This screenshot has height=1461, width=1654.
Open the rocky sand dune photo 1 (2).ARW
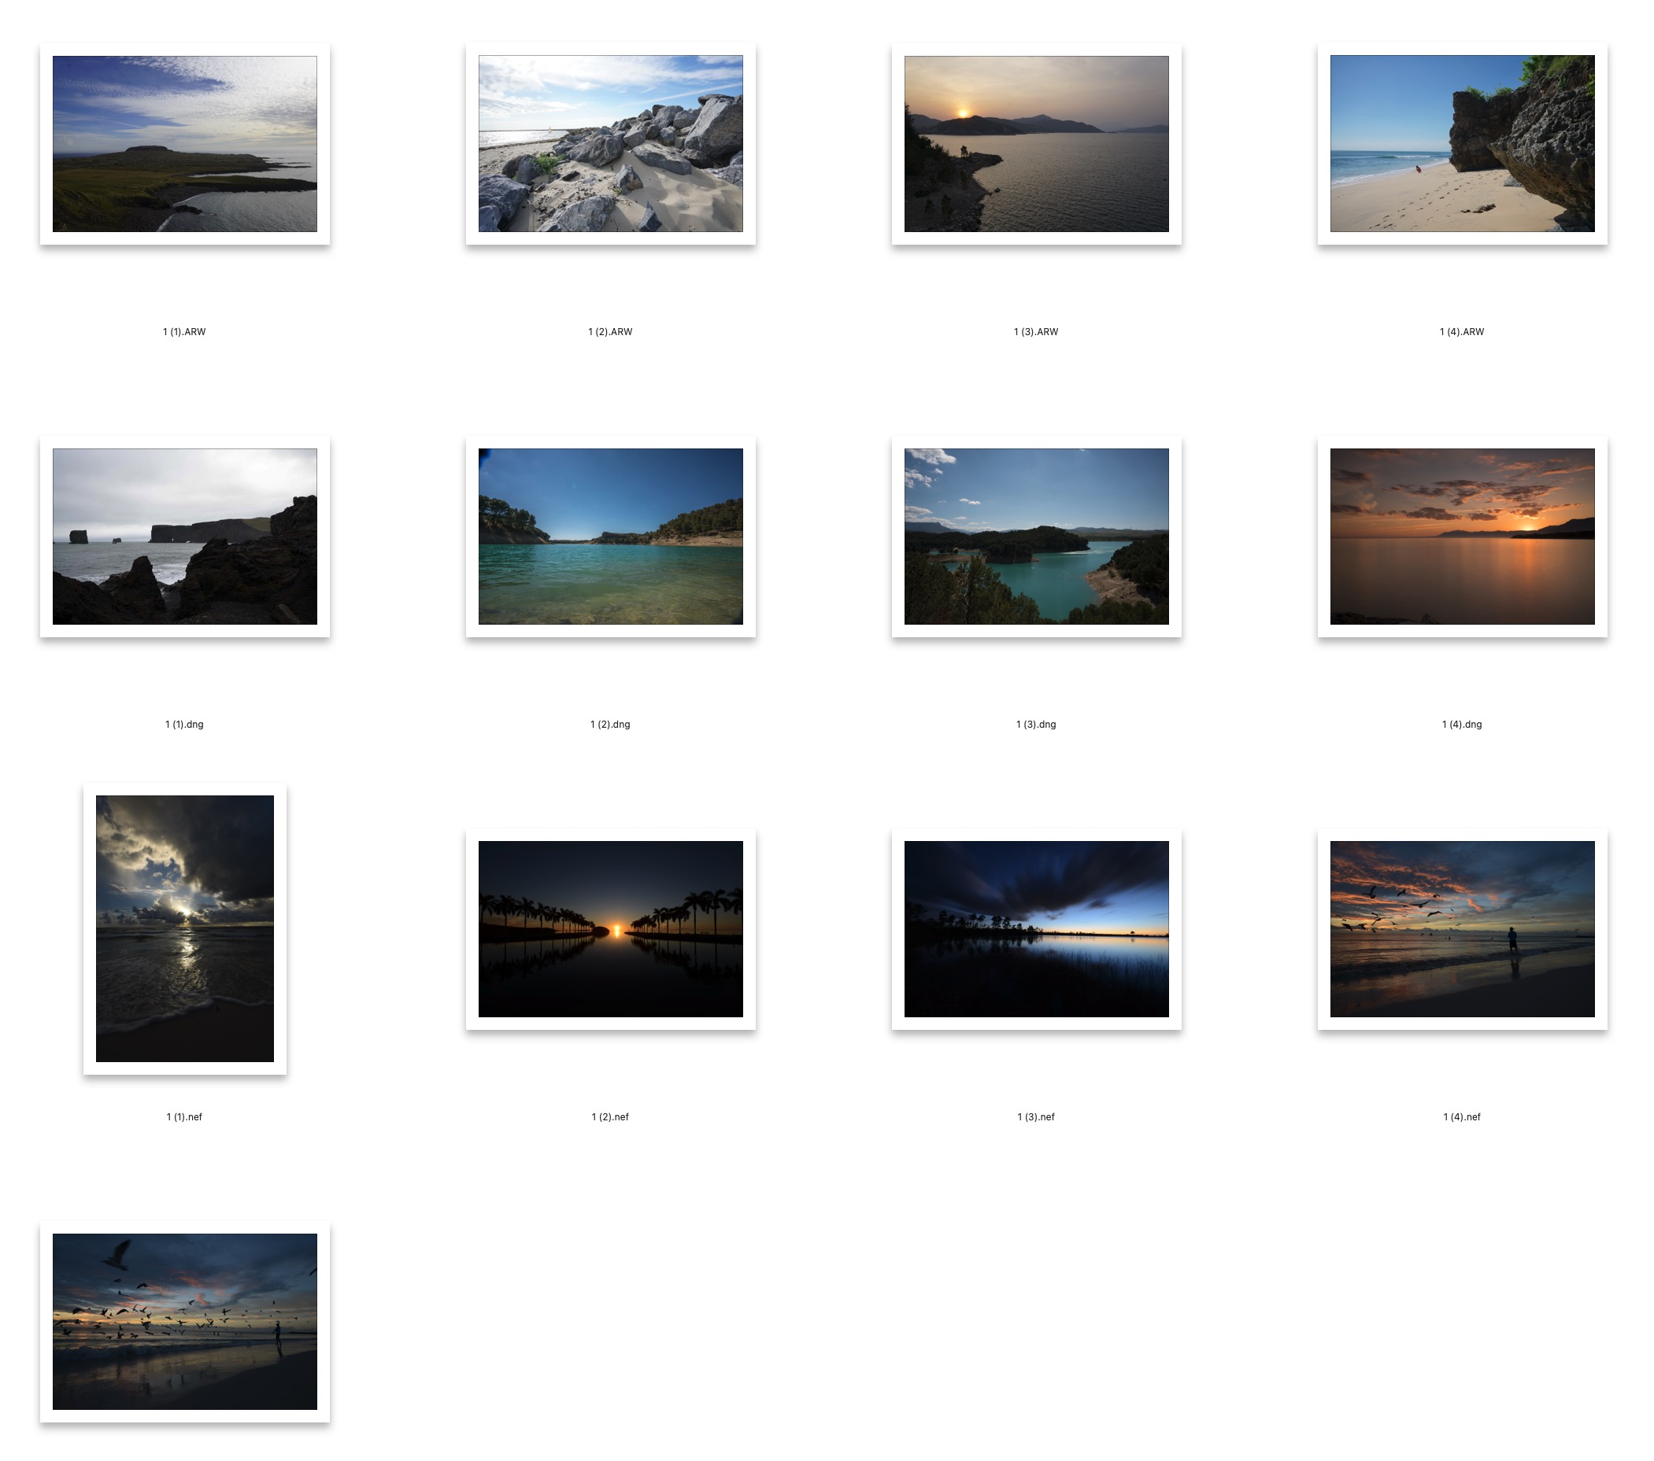(x=610, y=144)
